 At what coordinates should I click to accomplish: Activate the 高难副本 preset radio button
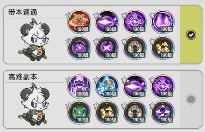point(191,99)
